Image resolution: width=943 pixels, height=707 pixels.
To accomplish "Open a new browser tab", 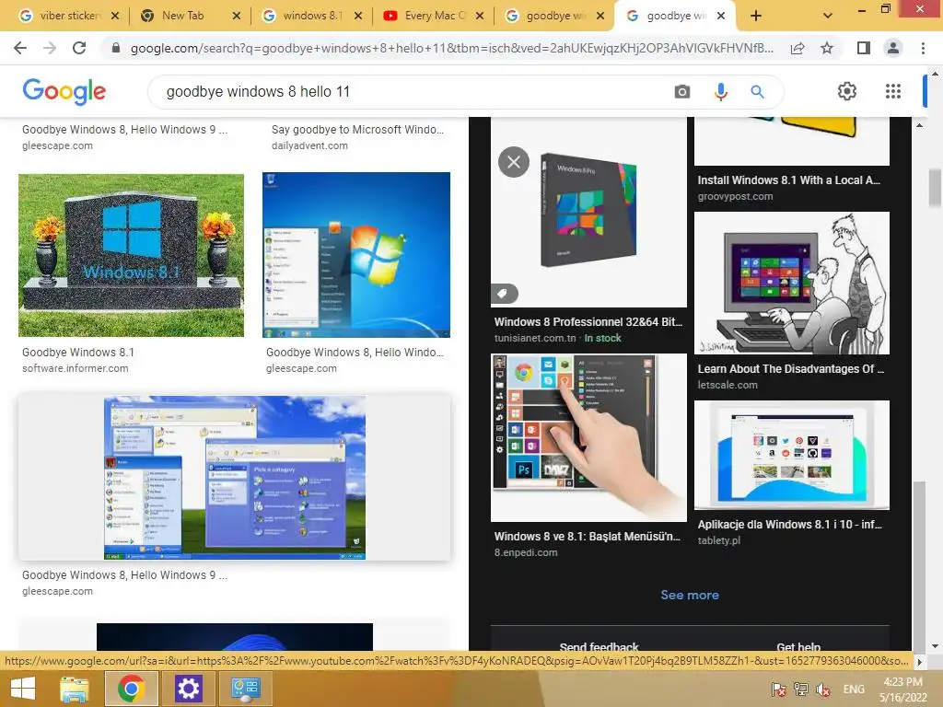I will (756, 16).
